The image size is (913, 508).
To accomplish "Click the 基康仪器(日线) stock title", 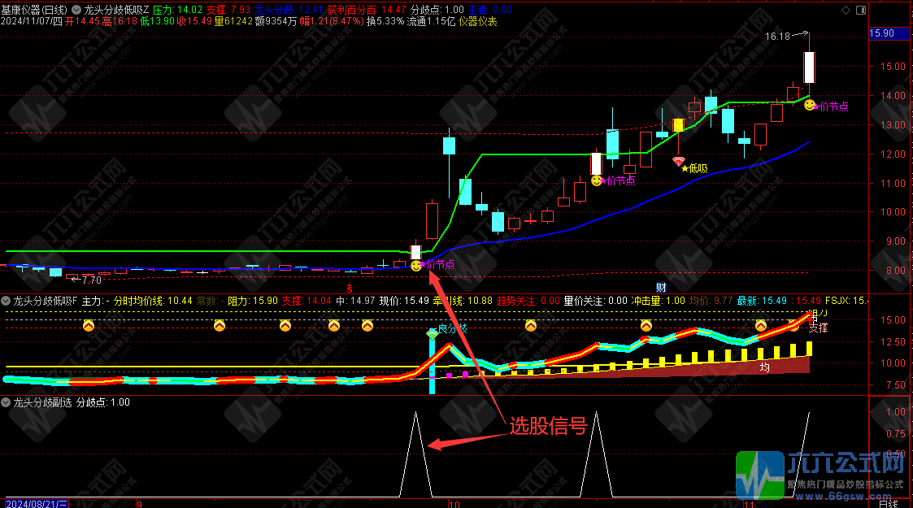I will point(35,10).
